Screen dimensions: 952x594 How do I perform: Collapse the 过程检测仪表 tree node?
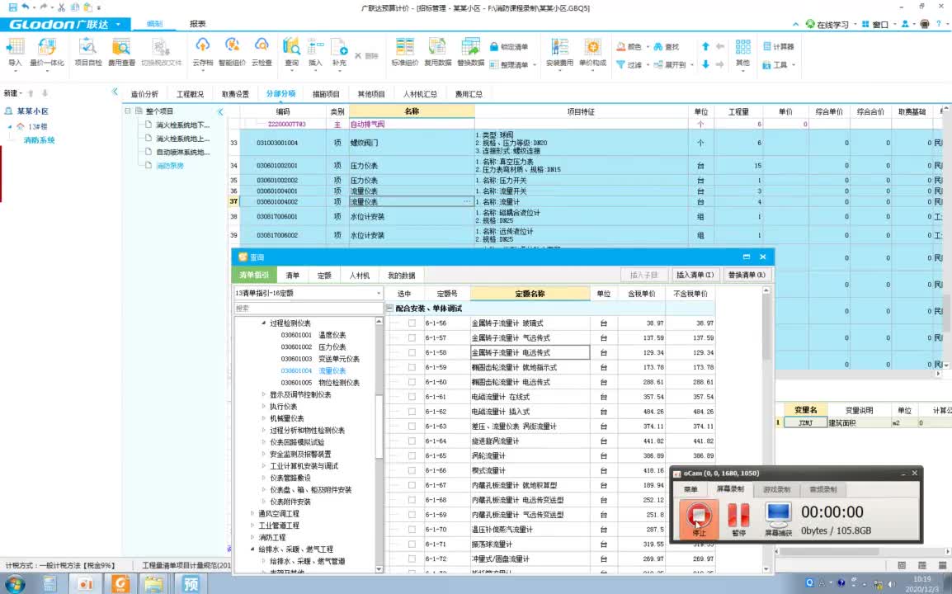click(263, 323)
